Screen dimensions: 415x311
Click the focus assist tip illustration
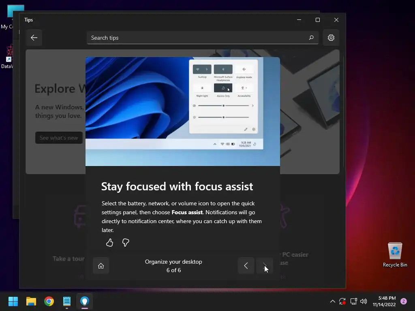183,111
